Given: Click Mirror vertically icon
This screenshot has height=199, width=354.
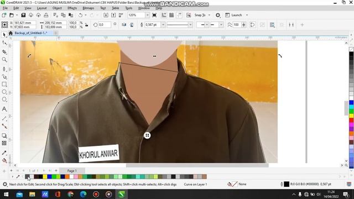Looking at the screenshot, I should [x=132, y=24].
